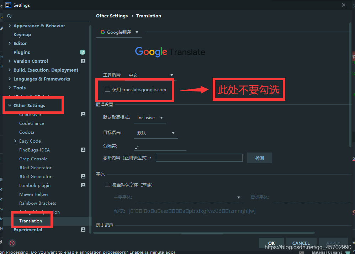Open Grep Console settings

33,159
